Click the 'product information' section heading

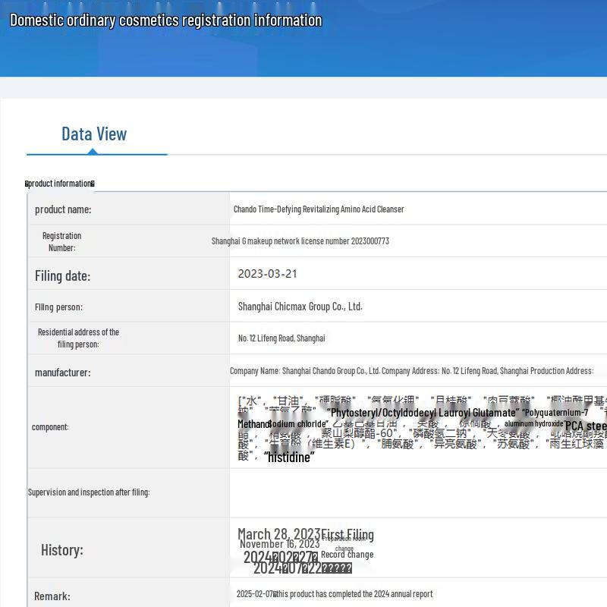click(x=60, y=184)
